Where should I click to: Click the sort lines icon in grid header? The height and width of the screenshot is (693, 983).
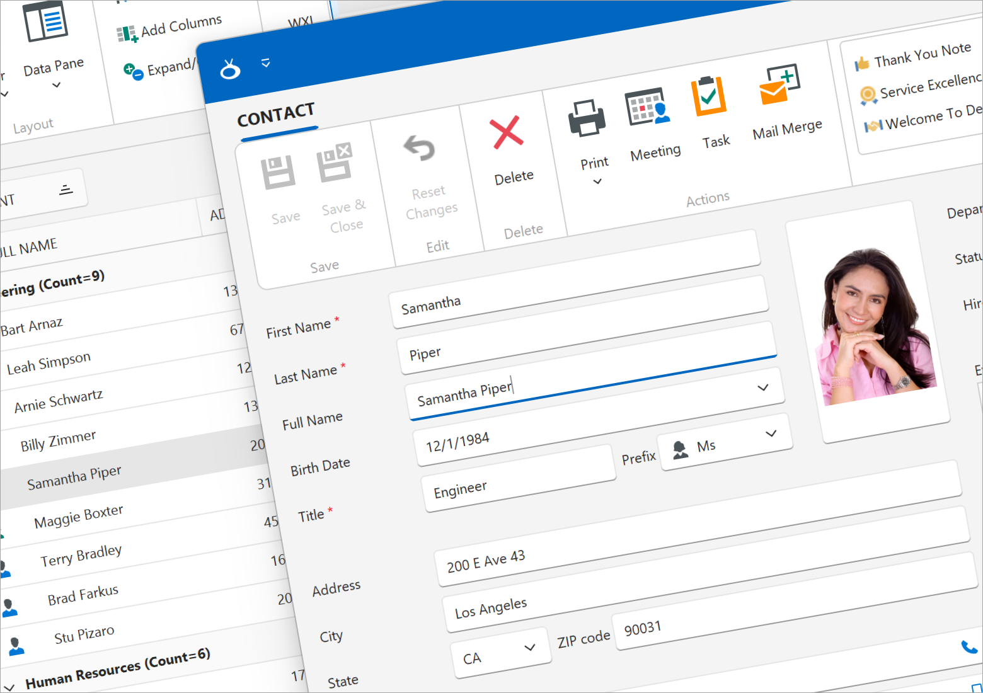66,190
